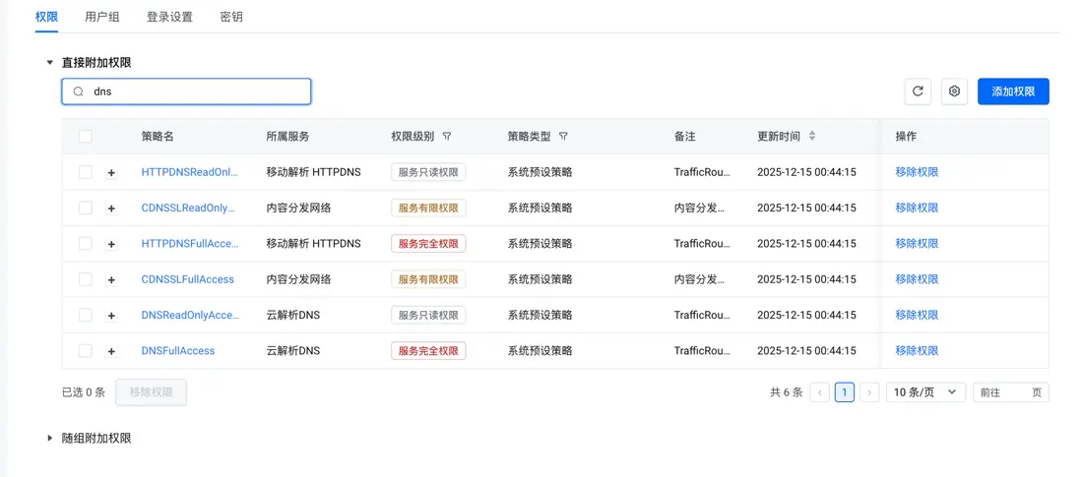Open the 密钥 tab

coord(231,17)
